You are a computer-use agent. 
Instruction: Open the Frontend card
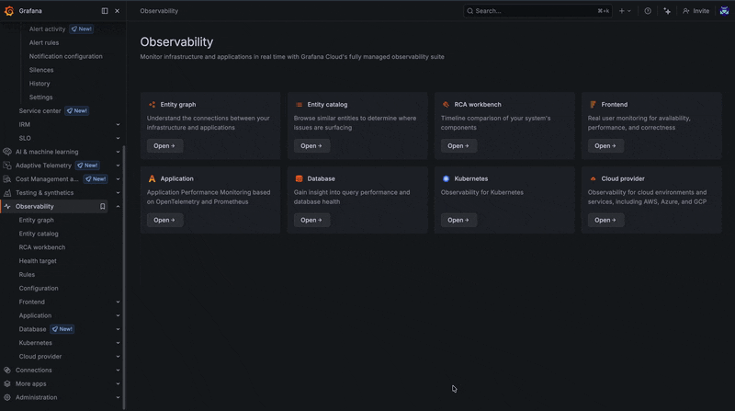pos(605,146)
